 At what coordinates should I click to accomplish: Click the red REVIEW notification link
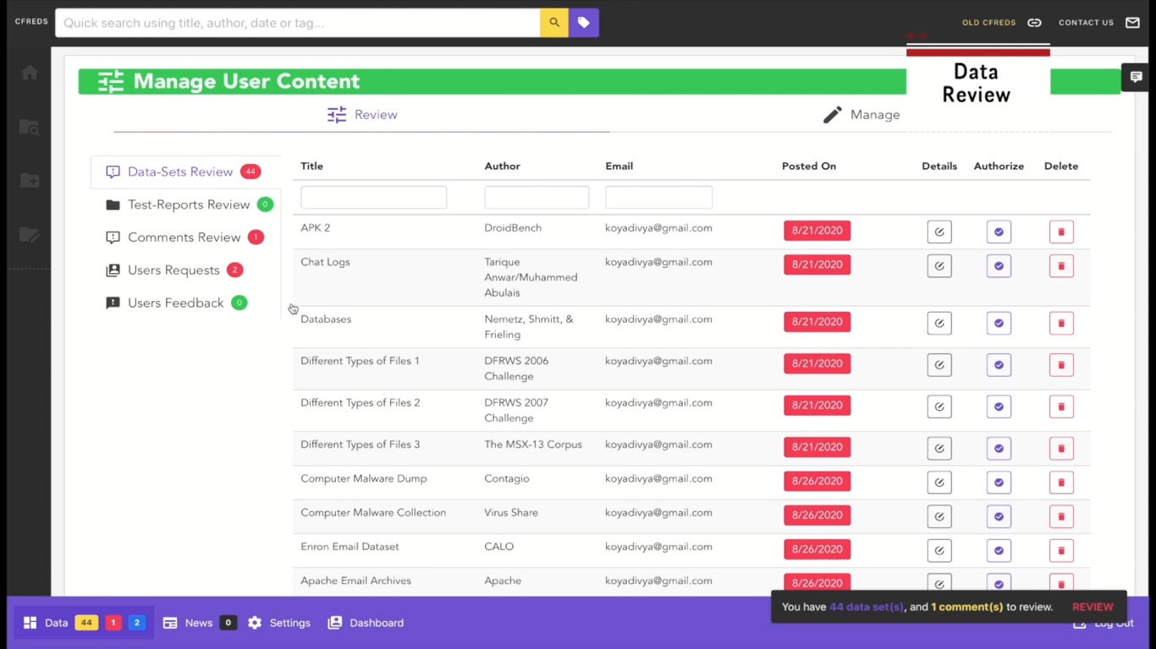pos(1092,607)
